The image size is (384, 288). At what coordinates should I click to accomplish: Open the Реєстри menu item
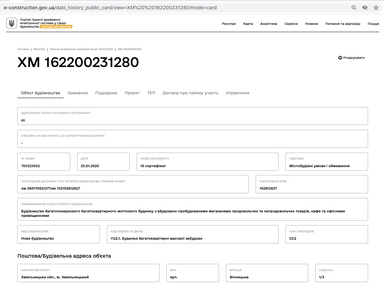(x=229, y=24)
